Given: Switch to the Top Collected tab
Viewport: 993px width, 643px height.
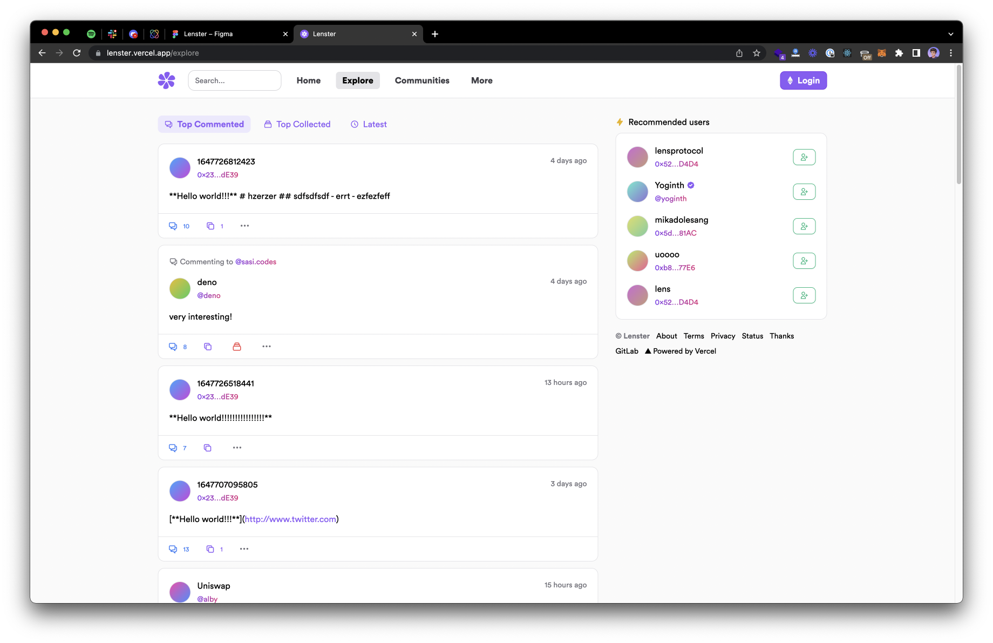Looking at the screenshot, I should [x=297, y=124].
